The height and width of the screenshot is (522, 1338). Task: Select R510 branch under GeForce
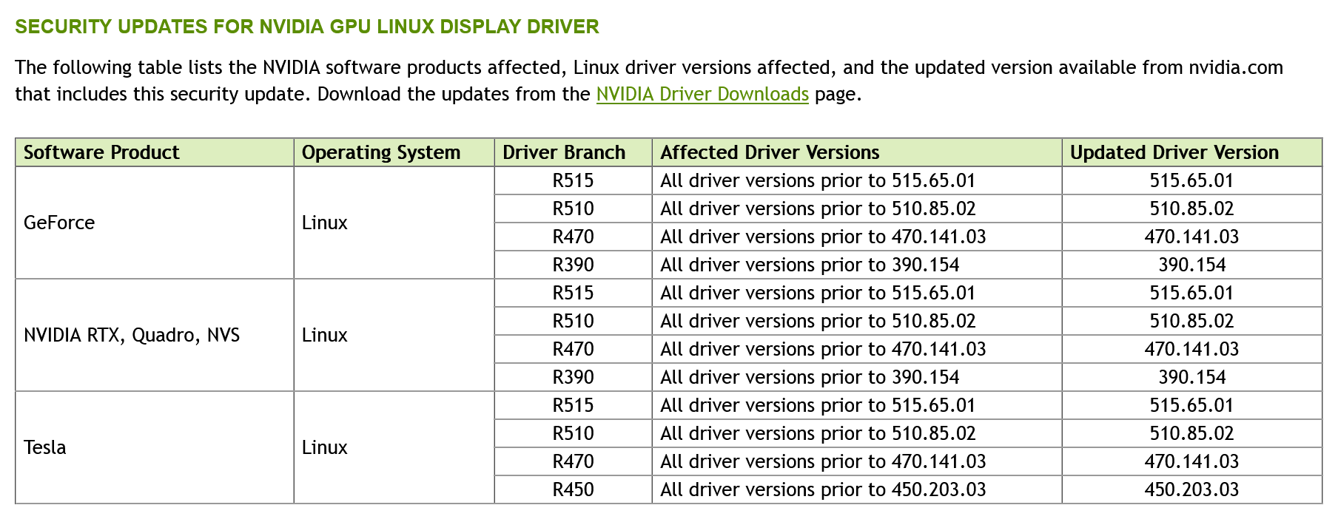tap(573, 209)
